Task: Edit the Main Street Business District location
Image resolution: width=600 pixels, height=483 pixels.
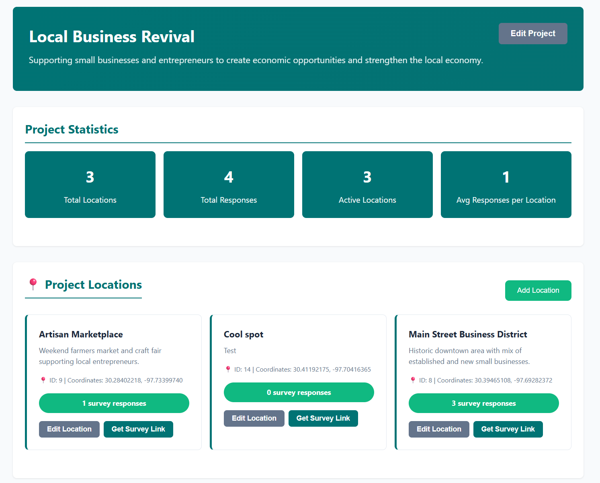Action: coord(439,429)
